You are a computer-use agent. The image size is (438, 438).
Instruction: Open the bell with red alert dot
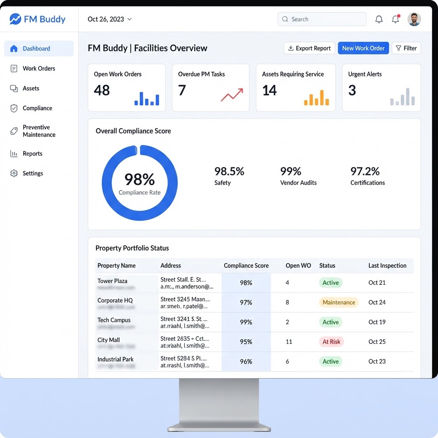point(395,19)
